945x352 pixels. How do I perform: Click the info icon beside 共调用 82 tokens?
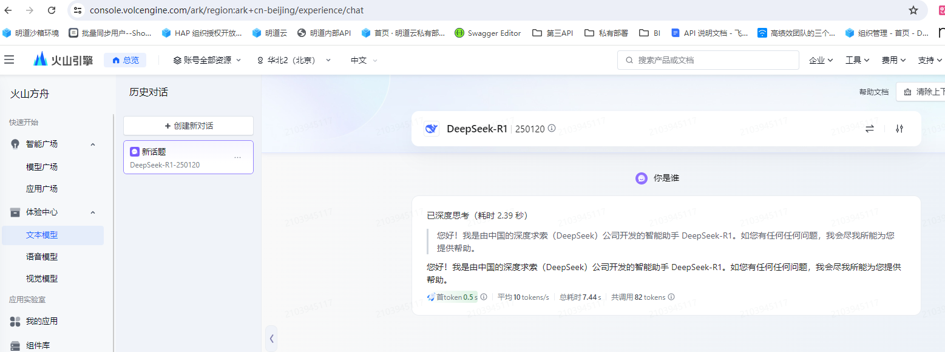tap(671, 297)
